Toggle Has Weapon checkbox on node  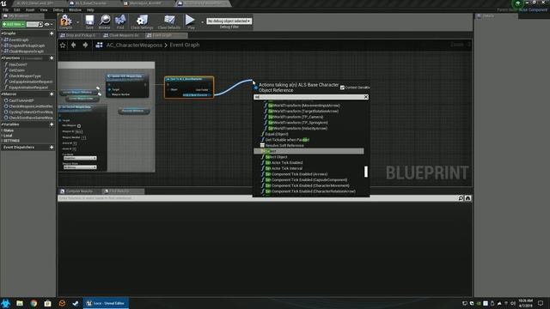[x=79, y=126]
